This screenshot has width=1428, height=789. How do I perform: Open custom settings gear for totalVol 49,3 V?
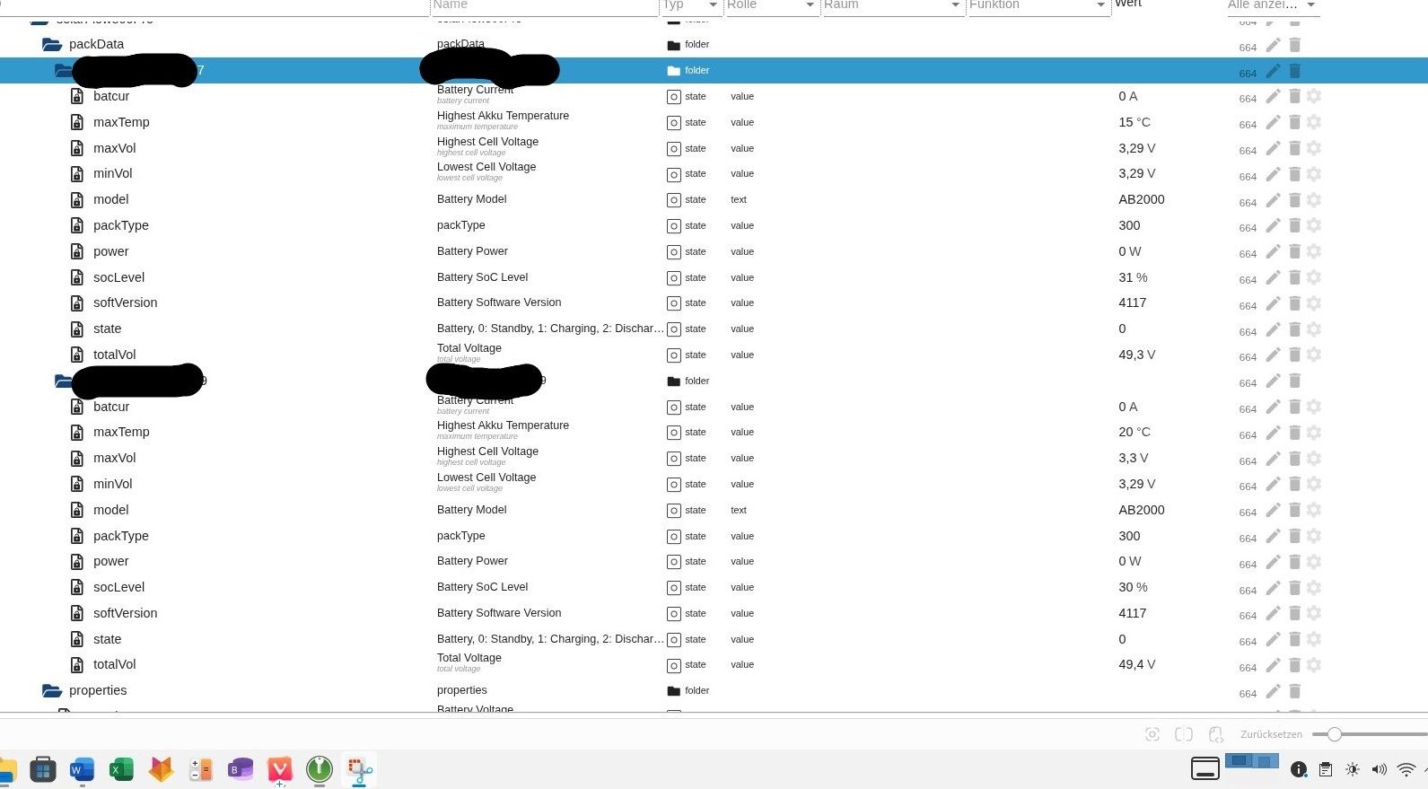click(1314, 355)
